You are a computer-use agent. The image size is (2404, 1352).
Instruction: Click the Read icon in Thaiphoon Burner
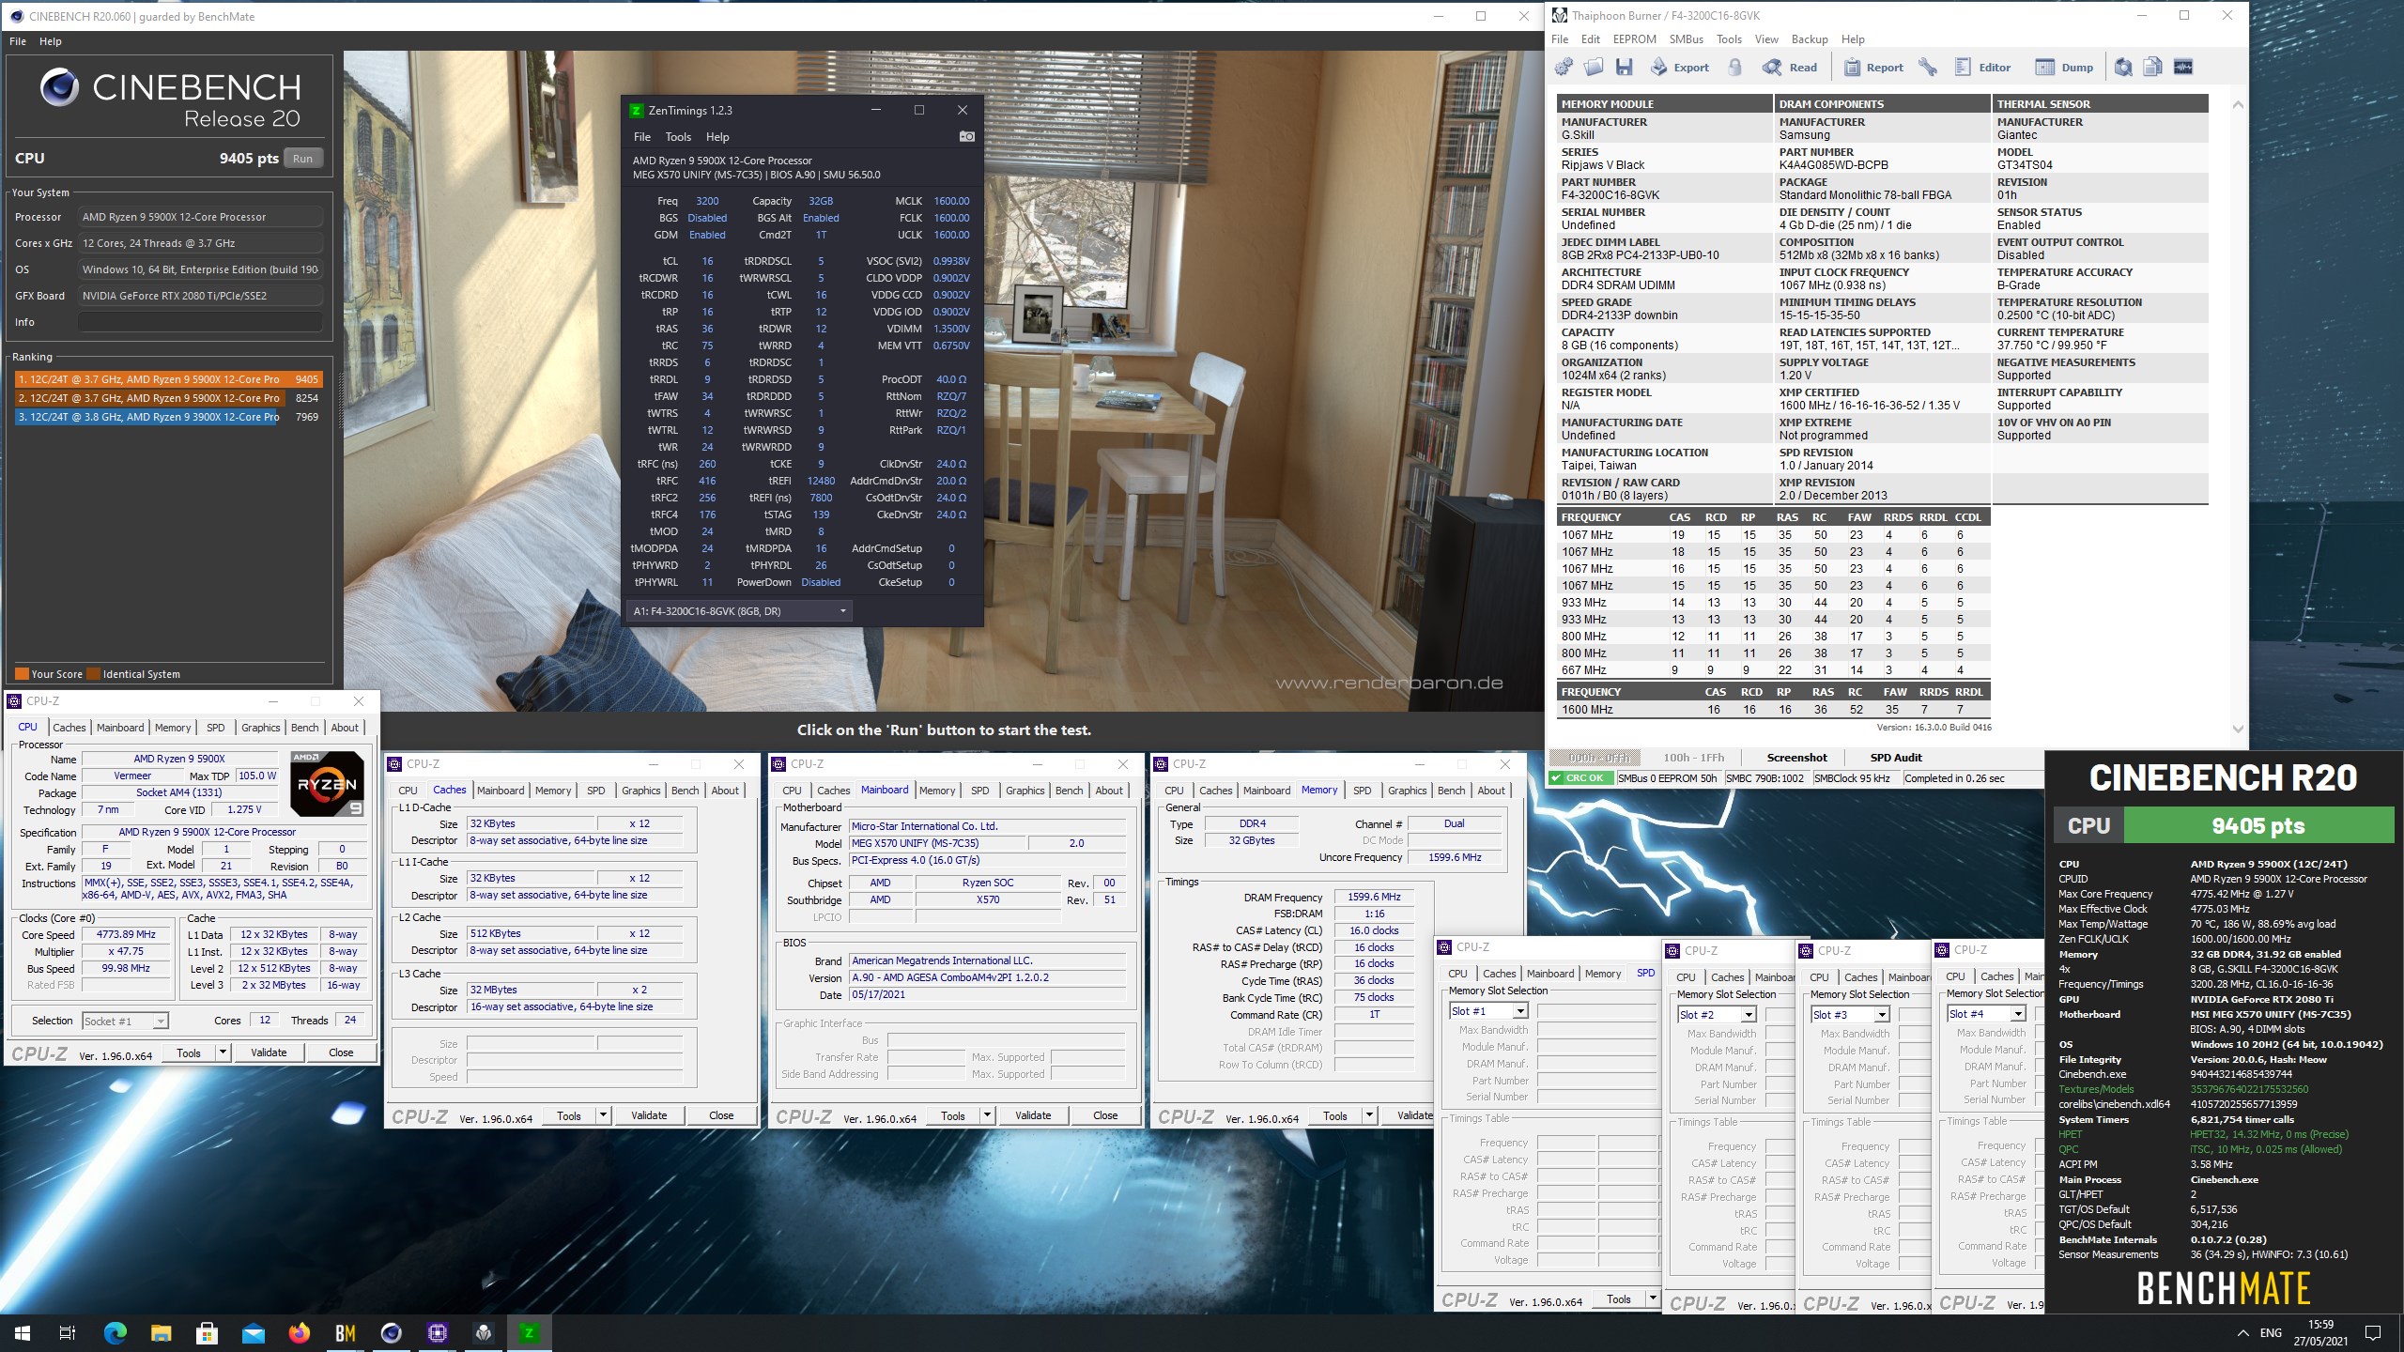pos(1772,67)
